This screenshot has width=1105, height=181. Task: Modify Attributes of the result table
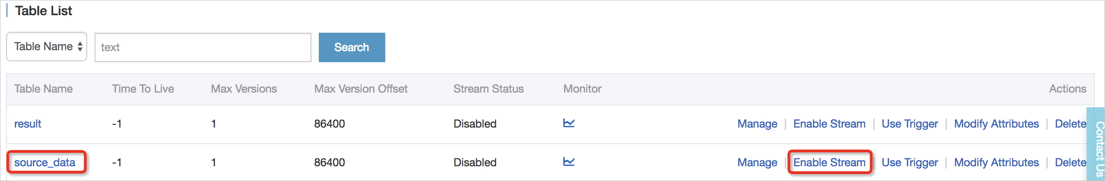997,124
